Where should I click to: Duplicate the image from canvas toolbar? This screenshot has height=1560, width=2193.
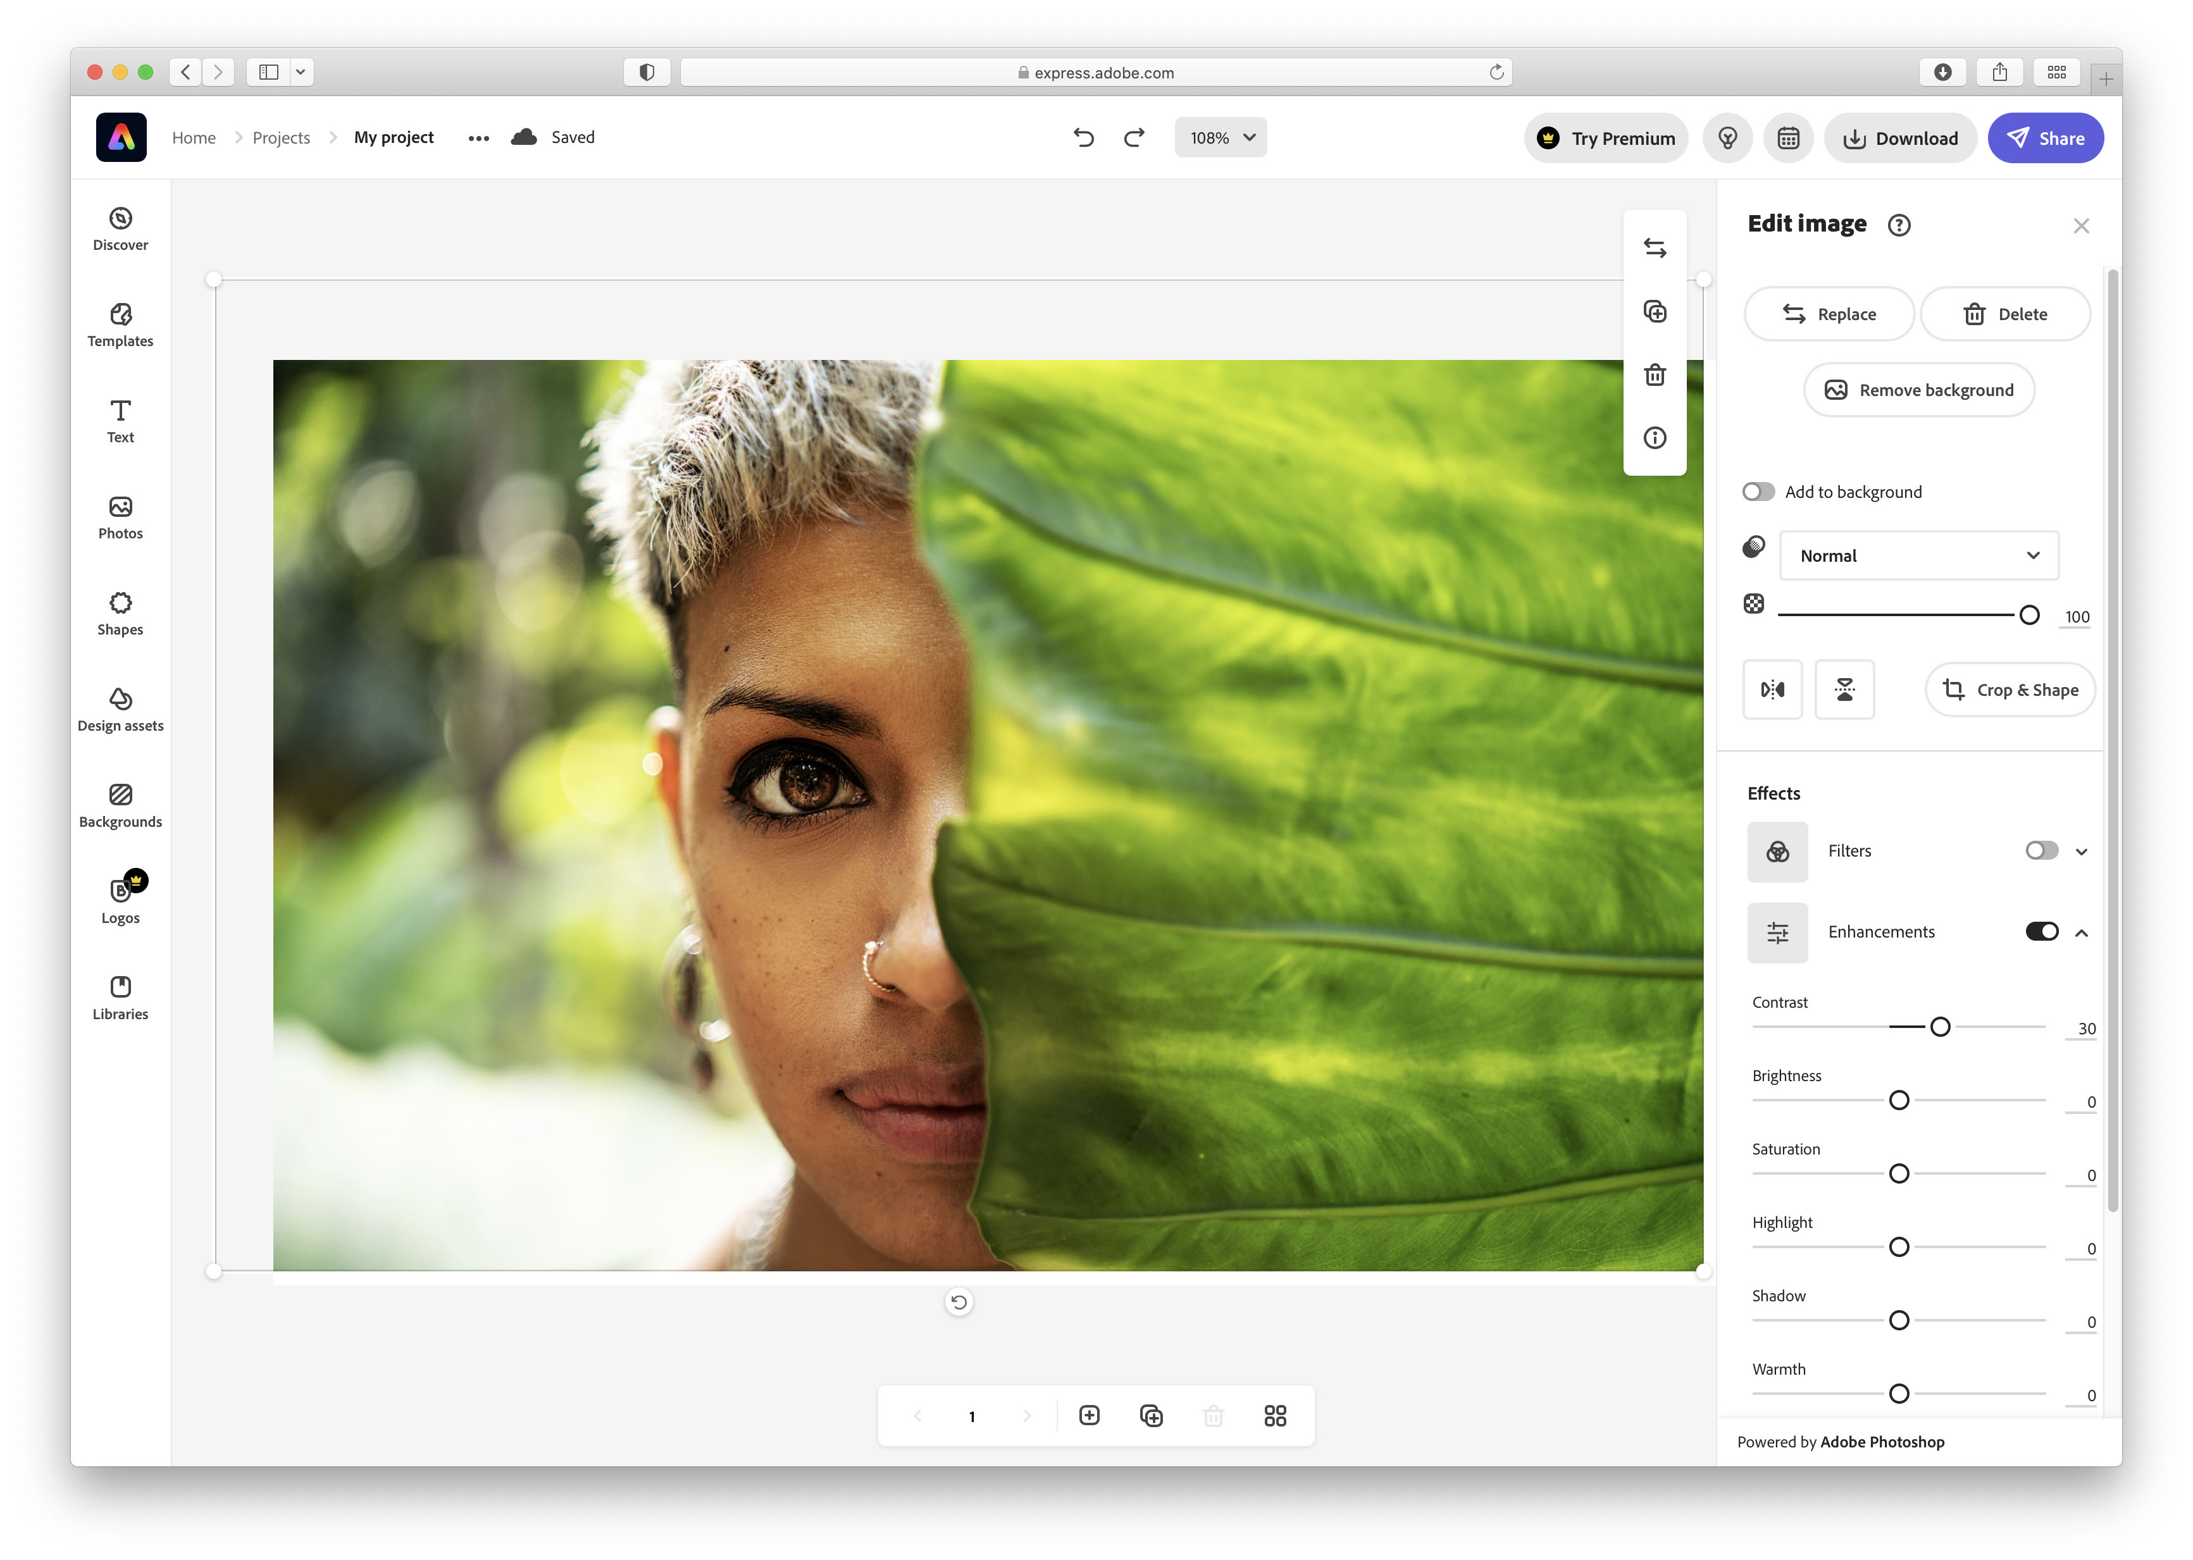1654,311
